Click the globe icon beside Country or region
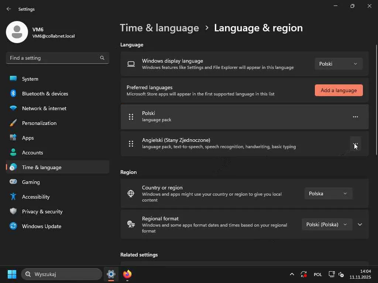The width and height of the screenshot is (378, 283). [131, 193]
